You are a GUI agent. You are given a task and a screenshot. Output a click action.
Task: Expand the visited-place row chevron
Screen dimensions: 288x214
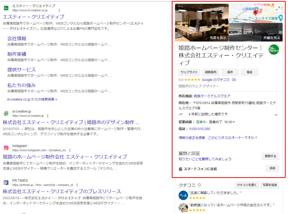pos(276,115)
